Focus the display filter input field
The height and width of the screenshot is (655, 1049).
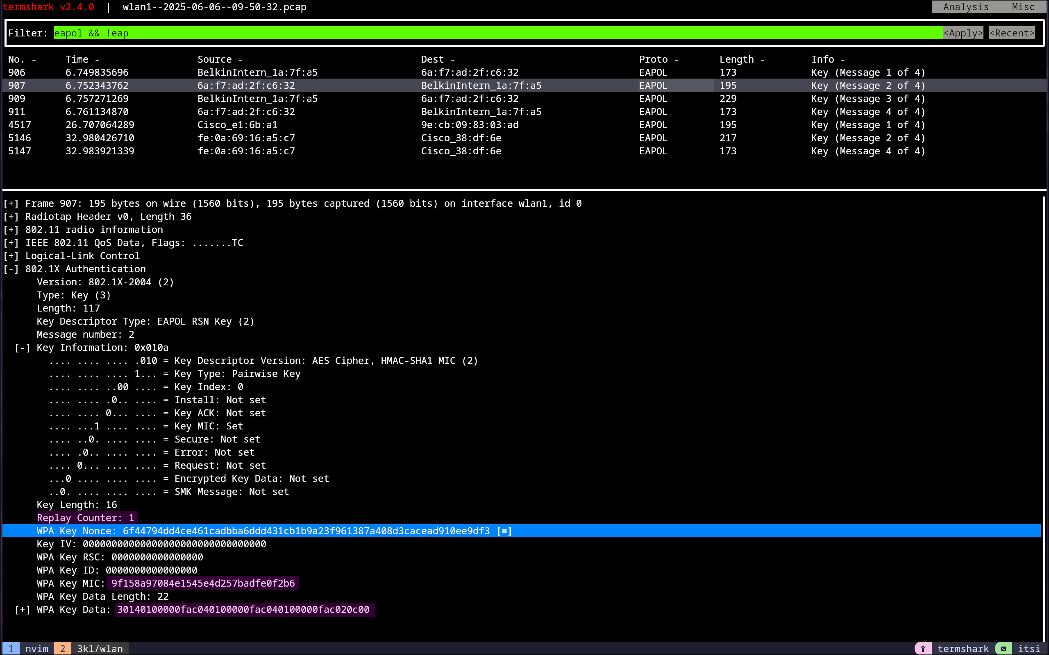point(498,33)
